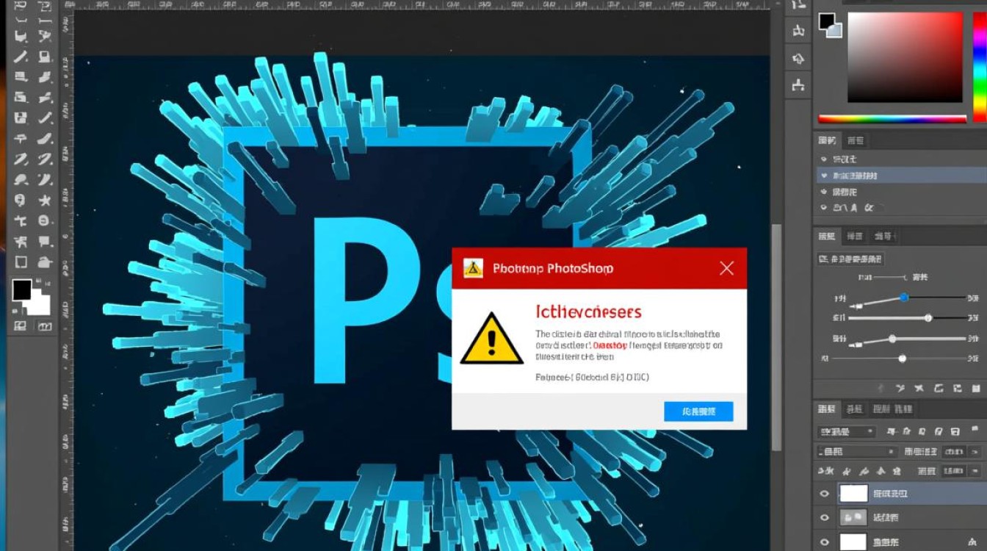Click the red heading text in the dialog
Viewport: 987px width, 551px height.
[x=588, y=311]
